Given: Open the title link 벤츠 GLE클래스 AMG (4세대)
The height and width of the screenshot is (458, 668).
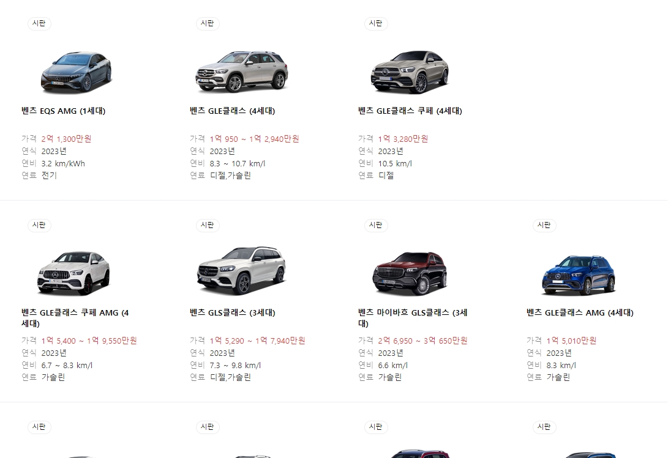Looking at the screenshot, I should pyautogui.click(x=580, y=312).
